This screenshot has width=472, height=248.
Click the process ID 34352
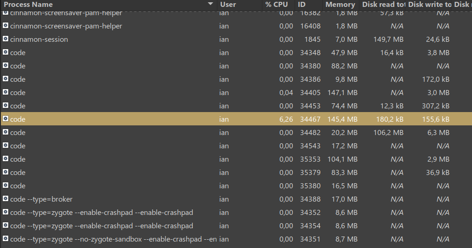tap(310, 213)
